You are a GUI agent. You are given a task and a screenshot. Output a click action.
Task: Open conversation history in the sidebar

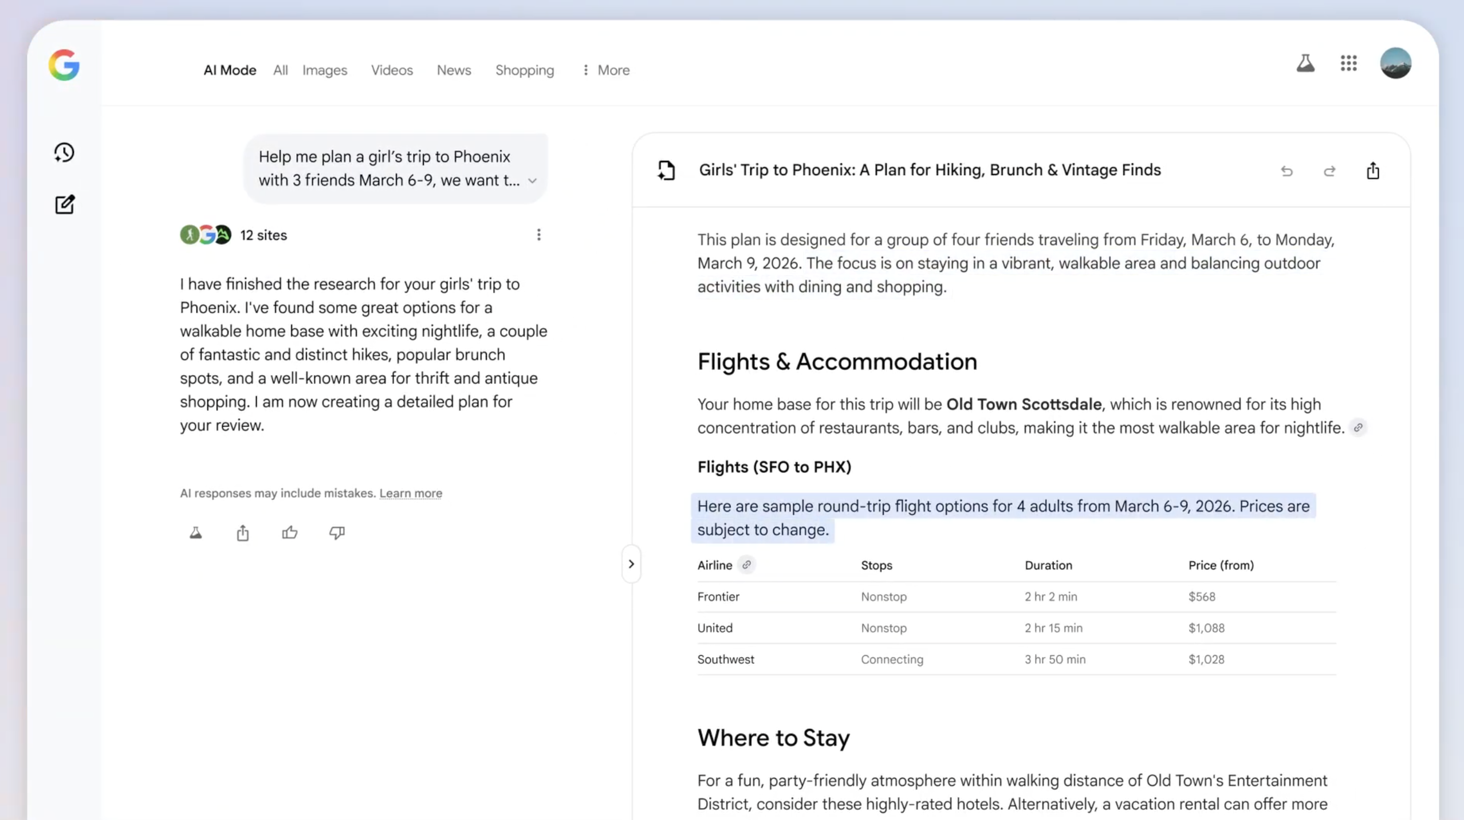64,152
